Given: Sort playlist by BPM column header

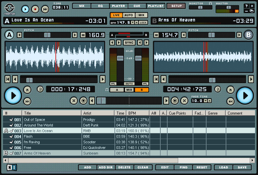Looking at the screenshot, I should (138, 113).
